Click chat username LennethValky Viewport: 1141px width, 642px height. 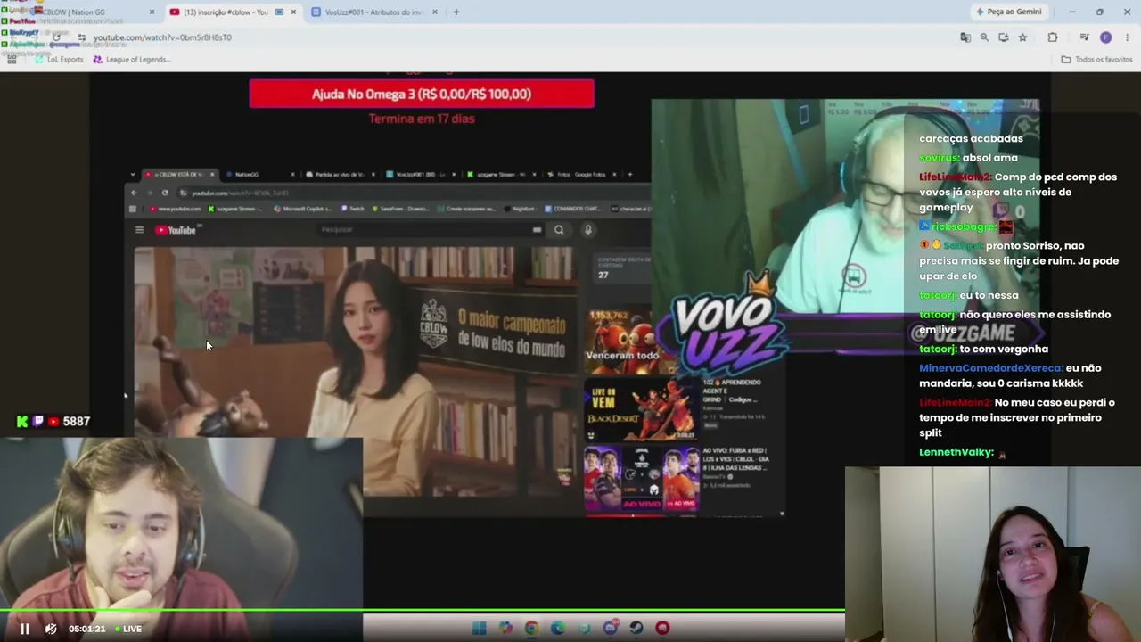[x=956, y=453]
